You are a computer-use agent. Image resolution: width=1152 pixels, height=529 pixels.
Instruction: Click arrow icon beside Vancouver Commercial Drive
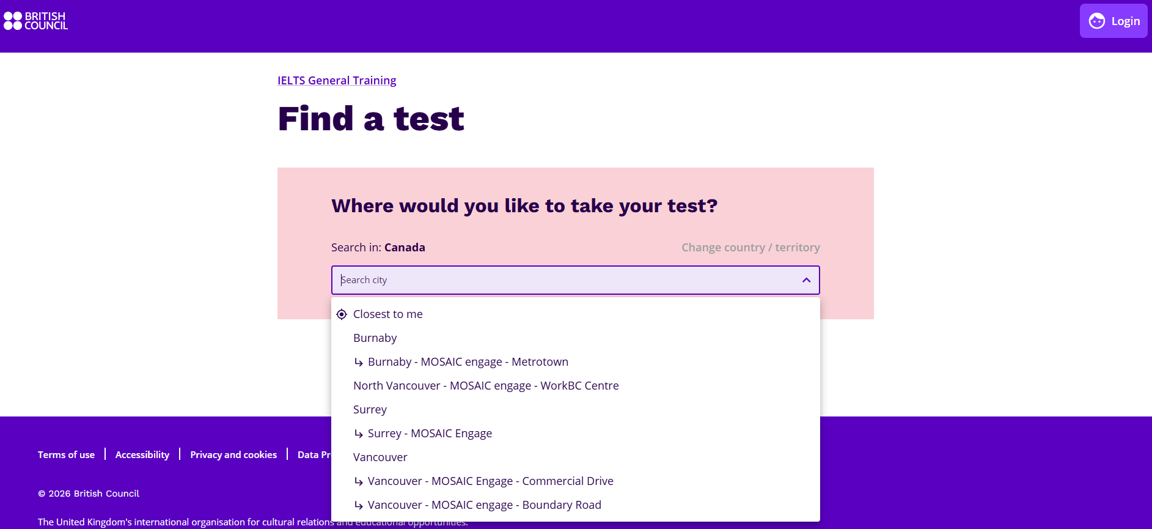tap(359, 481)
